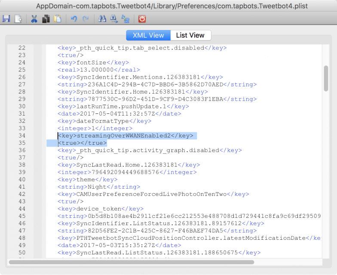Redo the last undone edit

click(86, 19)
